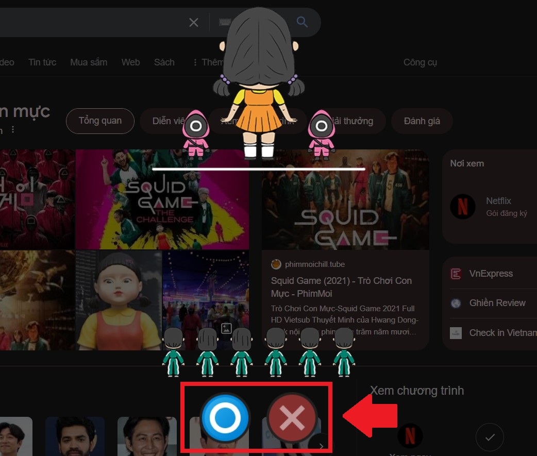
Task: Open the doll figure image thumbnail
Action: (x=119, y=300)
